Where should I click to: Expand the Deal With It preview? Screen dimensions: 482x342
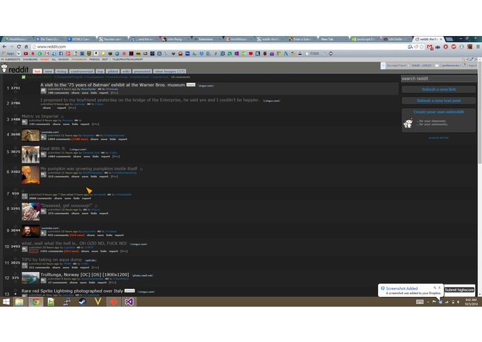43,154
